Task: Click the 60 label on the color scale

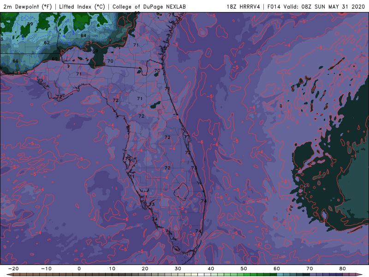Action: coord(277,269)
